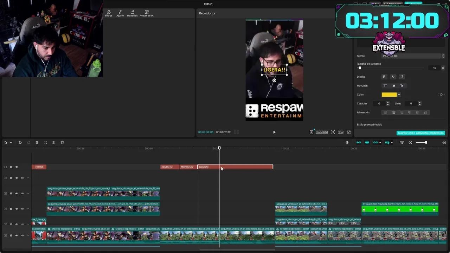Click the Tamaño de la fuente slider

[390, 68]
